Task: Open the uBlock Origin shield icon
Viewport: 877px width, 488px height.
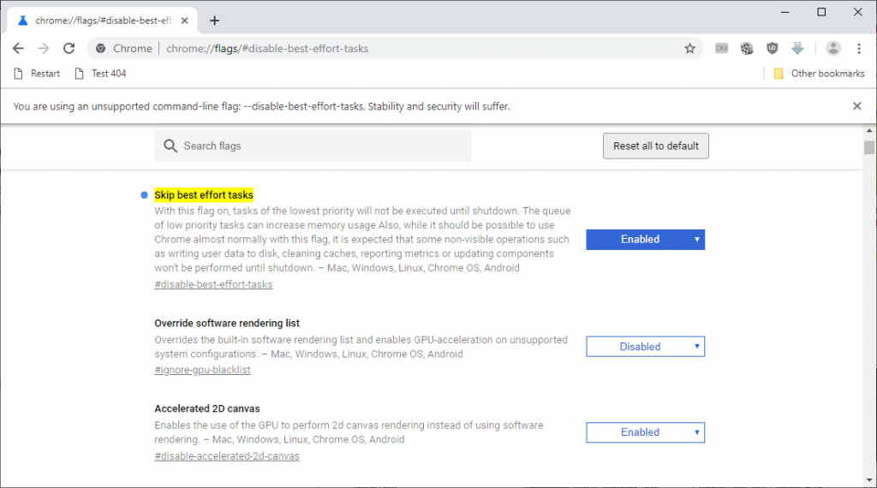Action: tap(772, 49)
